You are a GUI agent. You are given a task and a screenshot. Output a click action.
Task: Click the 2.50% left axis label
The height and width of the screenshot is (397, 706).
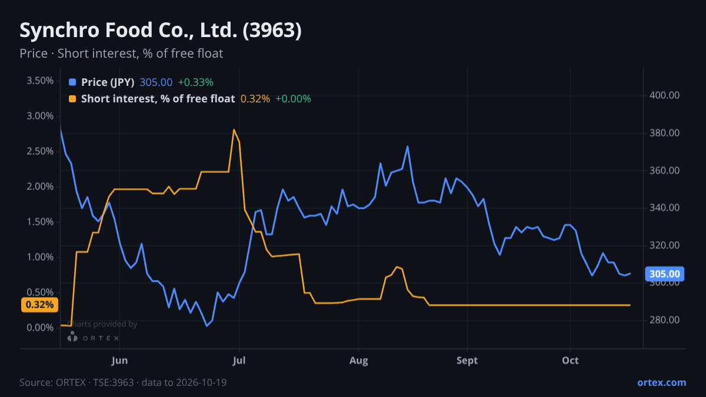(40, 151)
